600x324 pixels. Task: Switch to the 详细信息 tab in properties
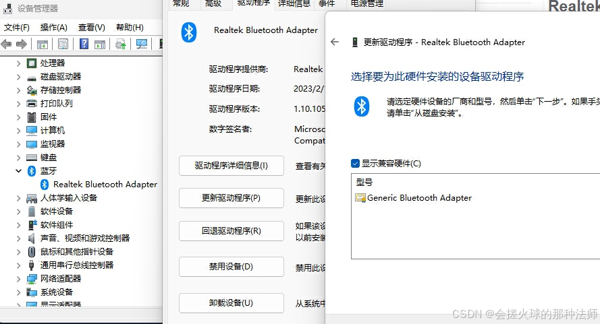tap(294, 4)
